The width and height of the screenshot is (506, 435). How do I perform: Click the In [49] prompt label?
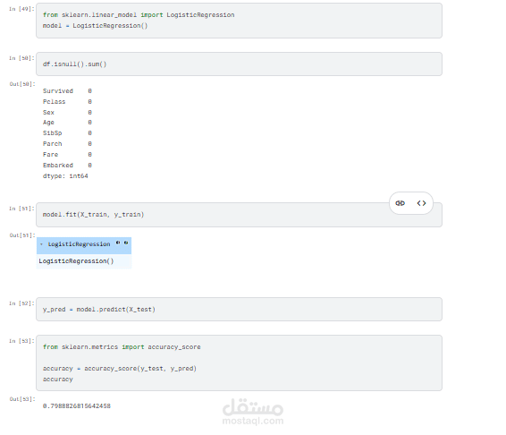click(x=21, y=9)
